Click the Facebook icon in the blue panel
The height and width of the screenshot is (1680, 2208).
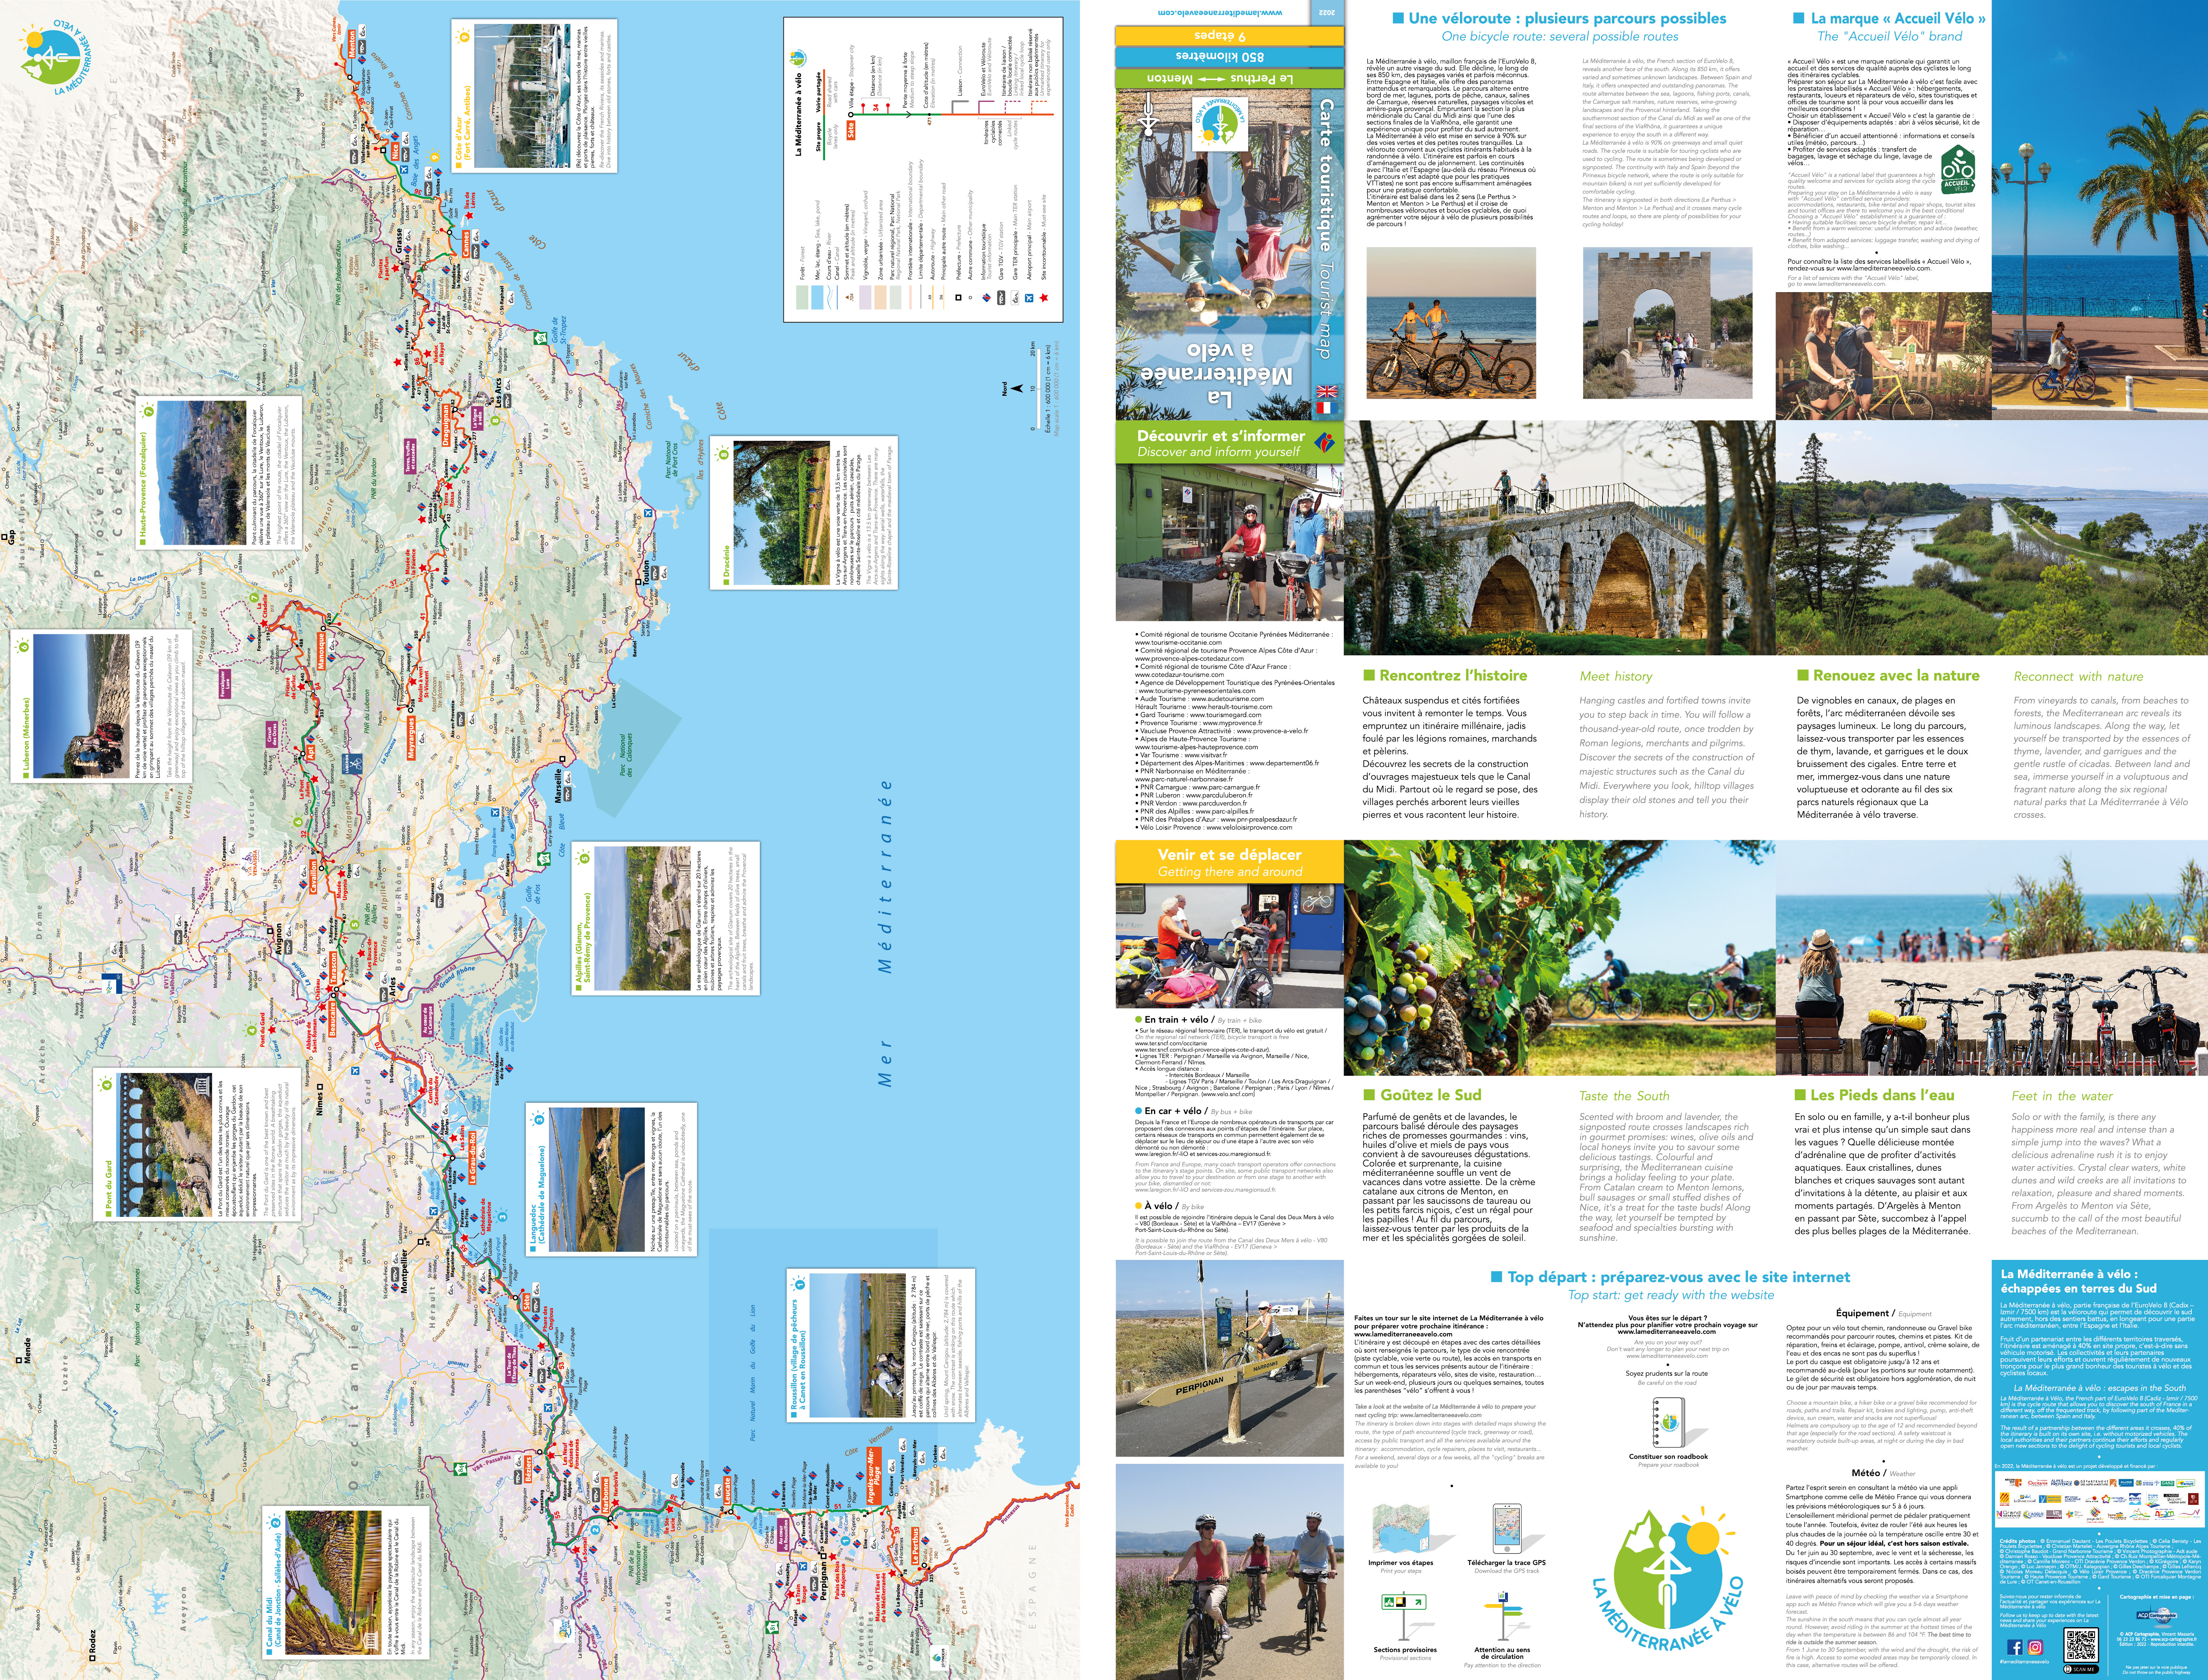(2014, 1647)
